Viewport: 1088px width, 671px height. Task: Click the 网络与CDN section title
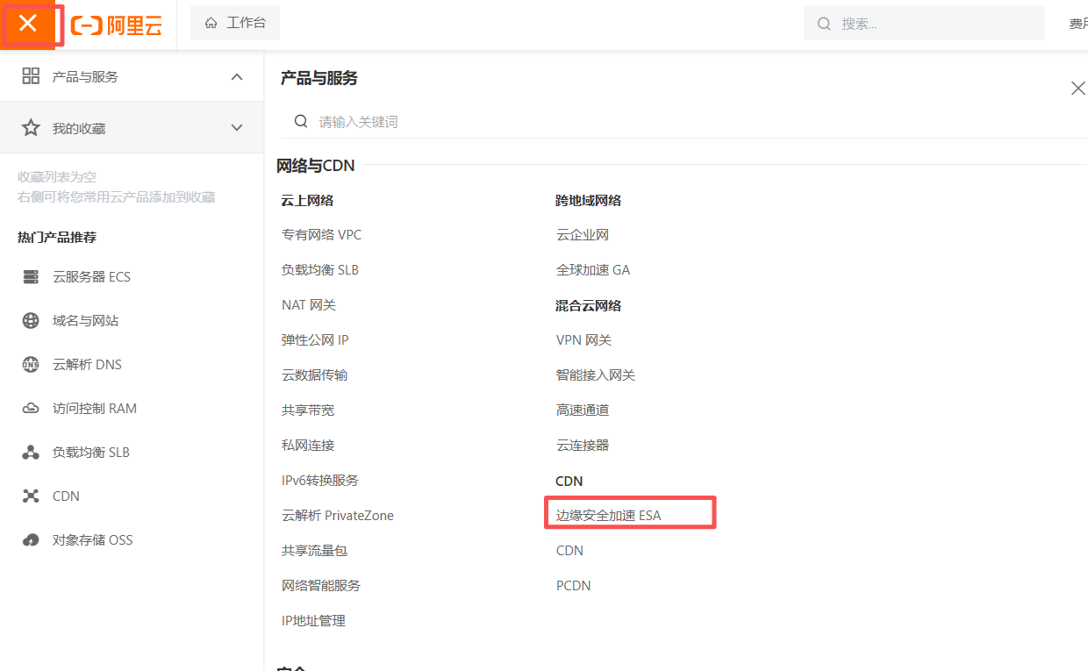coord(316,166)
